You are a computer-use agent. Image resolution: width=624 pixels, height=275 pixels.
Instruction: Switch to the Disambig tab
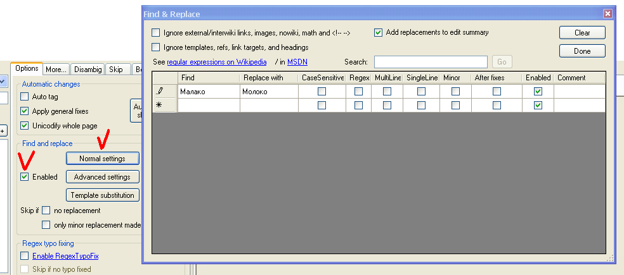point(88,70)
